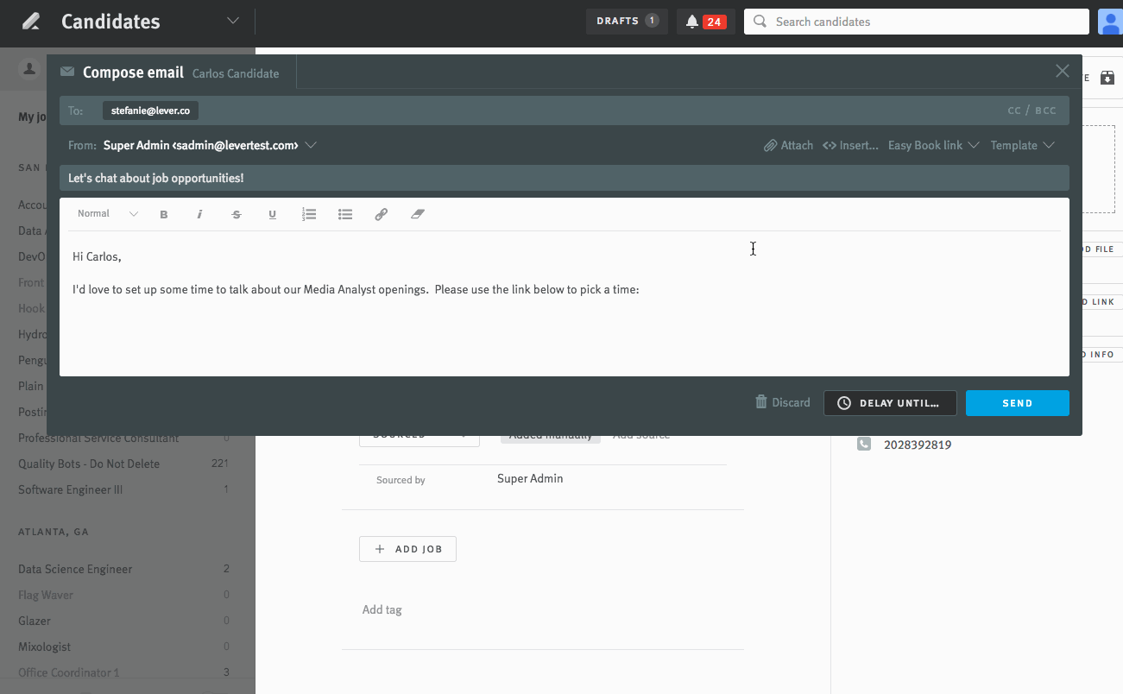Click the 221 count for Quality Bots
Image resolution: width=1123 pixels, height=694 pixels.
click(220, 464)
